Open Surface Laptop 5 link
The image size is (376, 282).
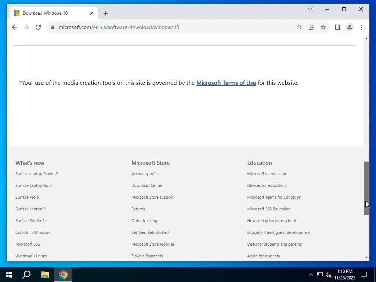(30, 209)
